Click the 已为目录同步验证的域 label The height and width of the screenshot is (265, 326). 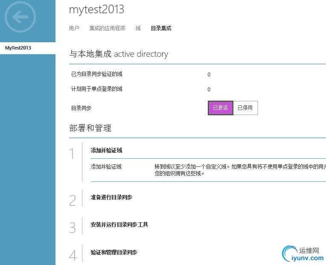tap(97, 74)
